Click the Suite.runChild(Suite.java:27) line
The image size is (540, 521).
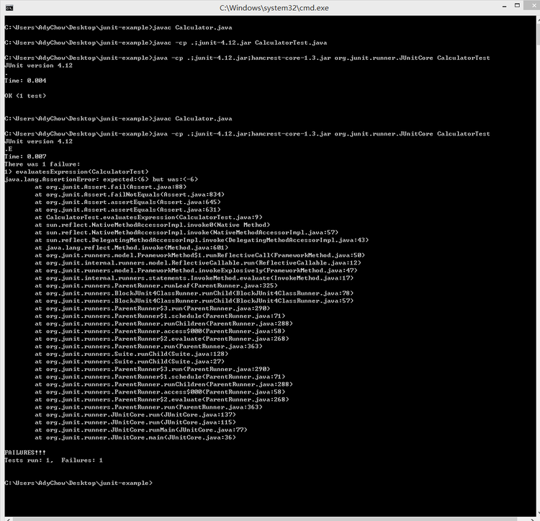(x=130, y=361)
